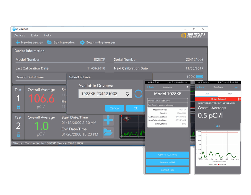Tap the Help question mark on the Monitors screen
The width and height of the screenshot is (251, 195).
pos(188,87)
